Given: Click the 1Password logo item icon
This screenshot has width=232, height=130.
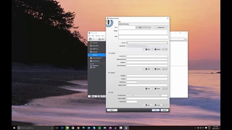Looking at the screenshot, I should click(x=109, y=23).
